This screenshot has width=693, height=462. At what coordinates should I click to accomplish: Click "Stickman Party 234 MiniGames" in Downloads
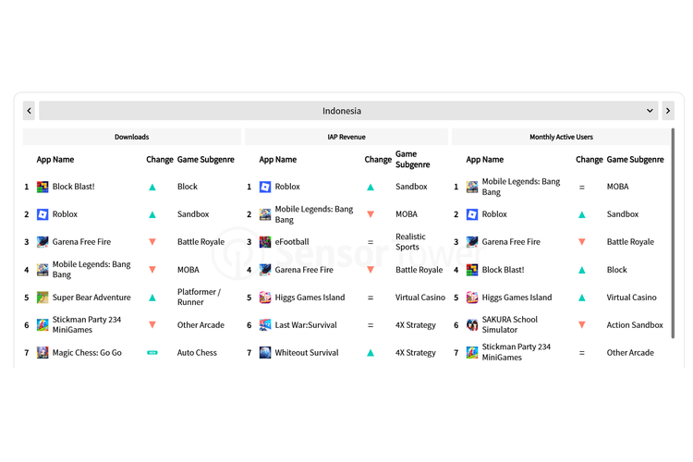click(87, 324)
